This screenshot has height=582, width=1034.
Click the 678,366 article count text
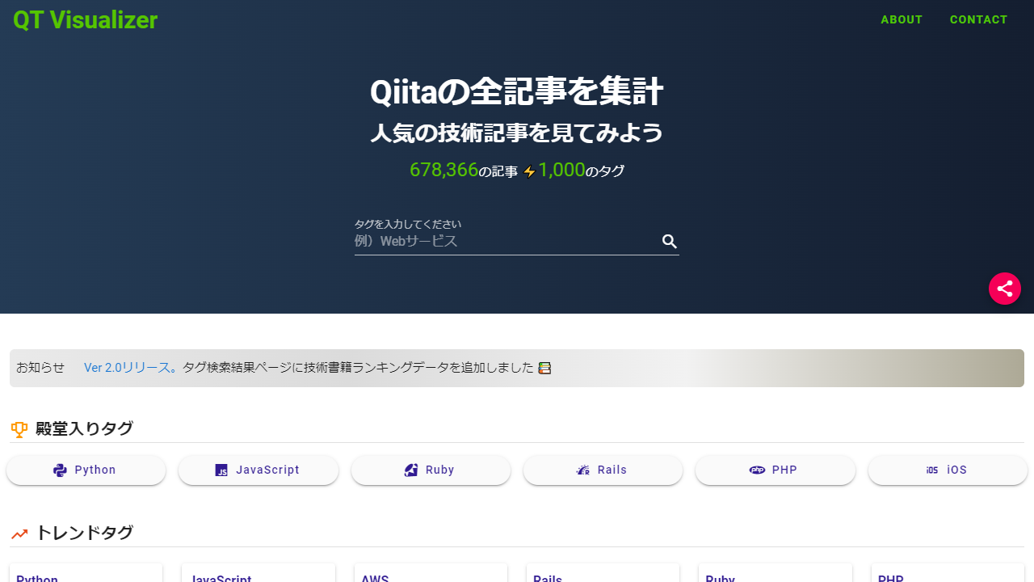443,170
